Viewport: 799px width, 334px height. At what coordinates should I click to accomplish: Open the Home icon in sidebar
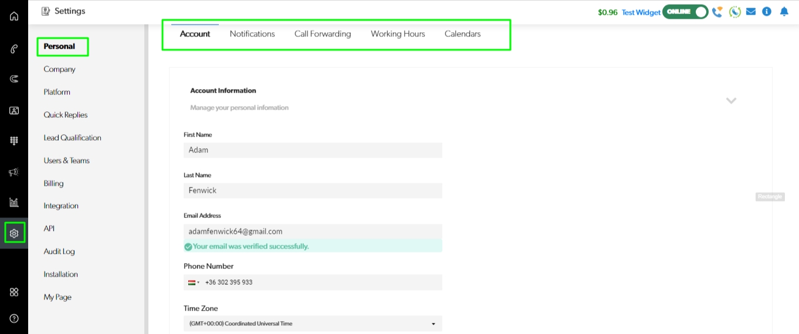(14, 16)
